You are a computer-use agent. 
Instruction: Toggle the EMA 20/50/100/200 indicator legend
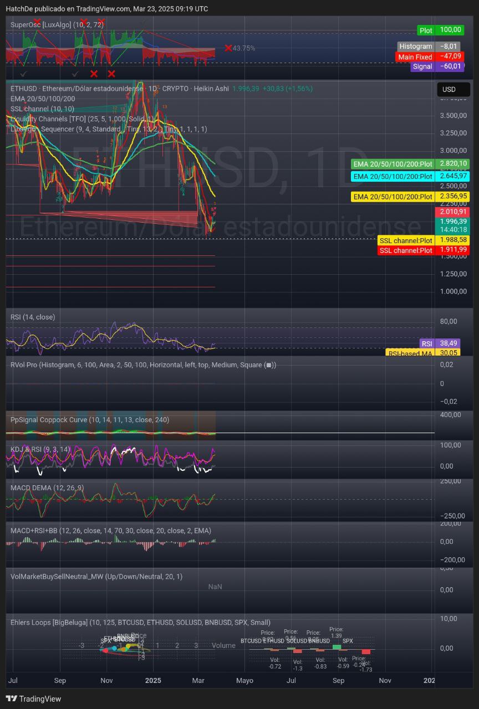pos(43,99)
